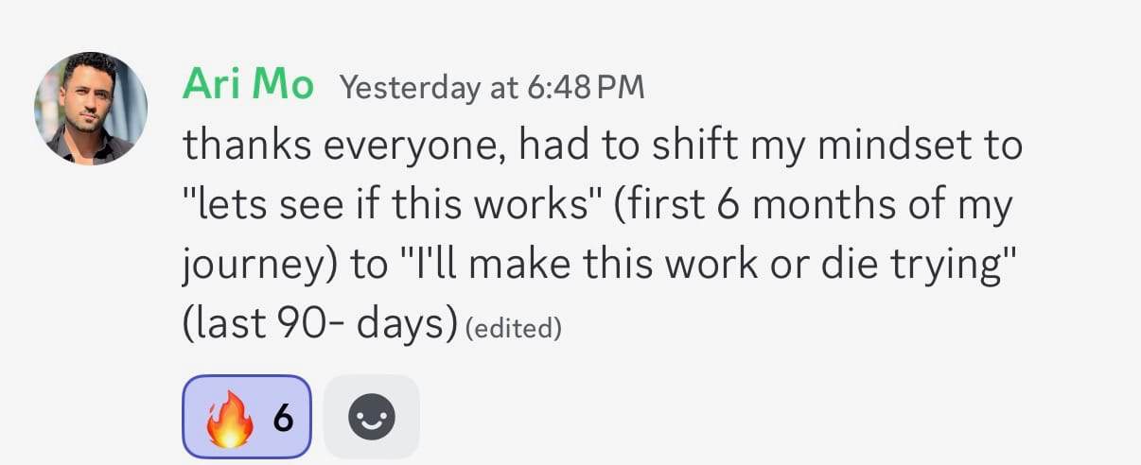The width and height of the screenshot is (1141, 465).
Task: Click the word "Yesterday" in timestamp
Action: coord(408,88)
